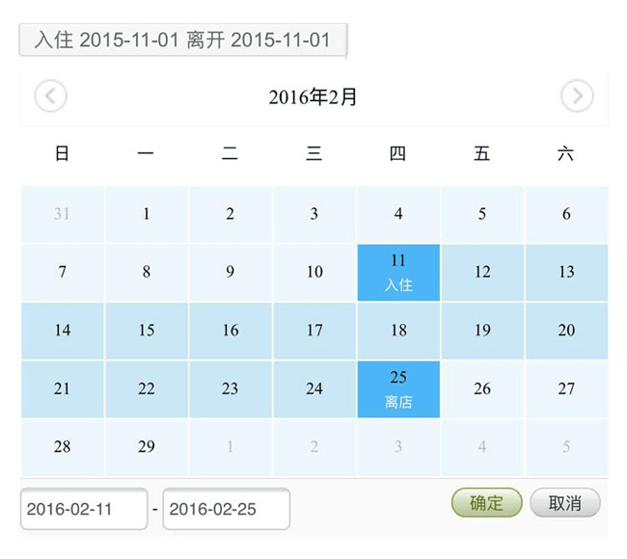627x559 pixels.
Task: Click the start date field 2016-02-11
Action: coord(83,509)
